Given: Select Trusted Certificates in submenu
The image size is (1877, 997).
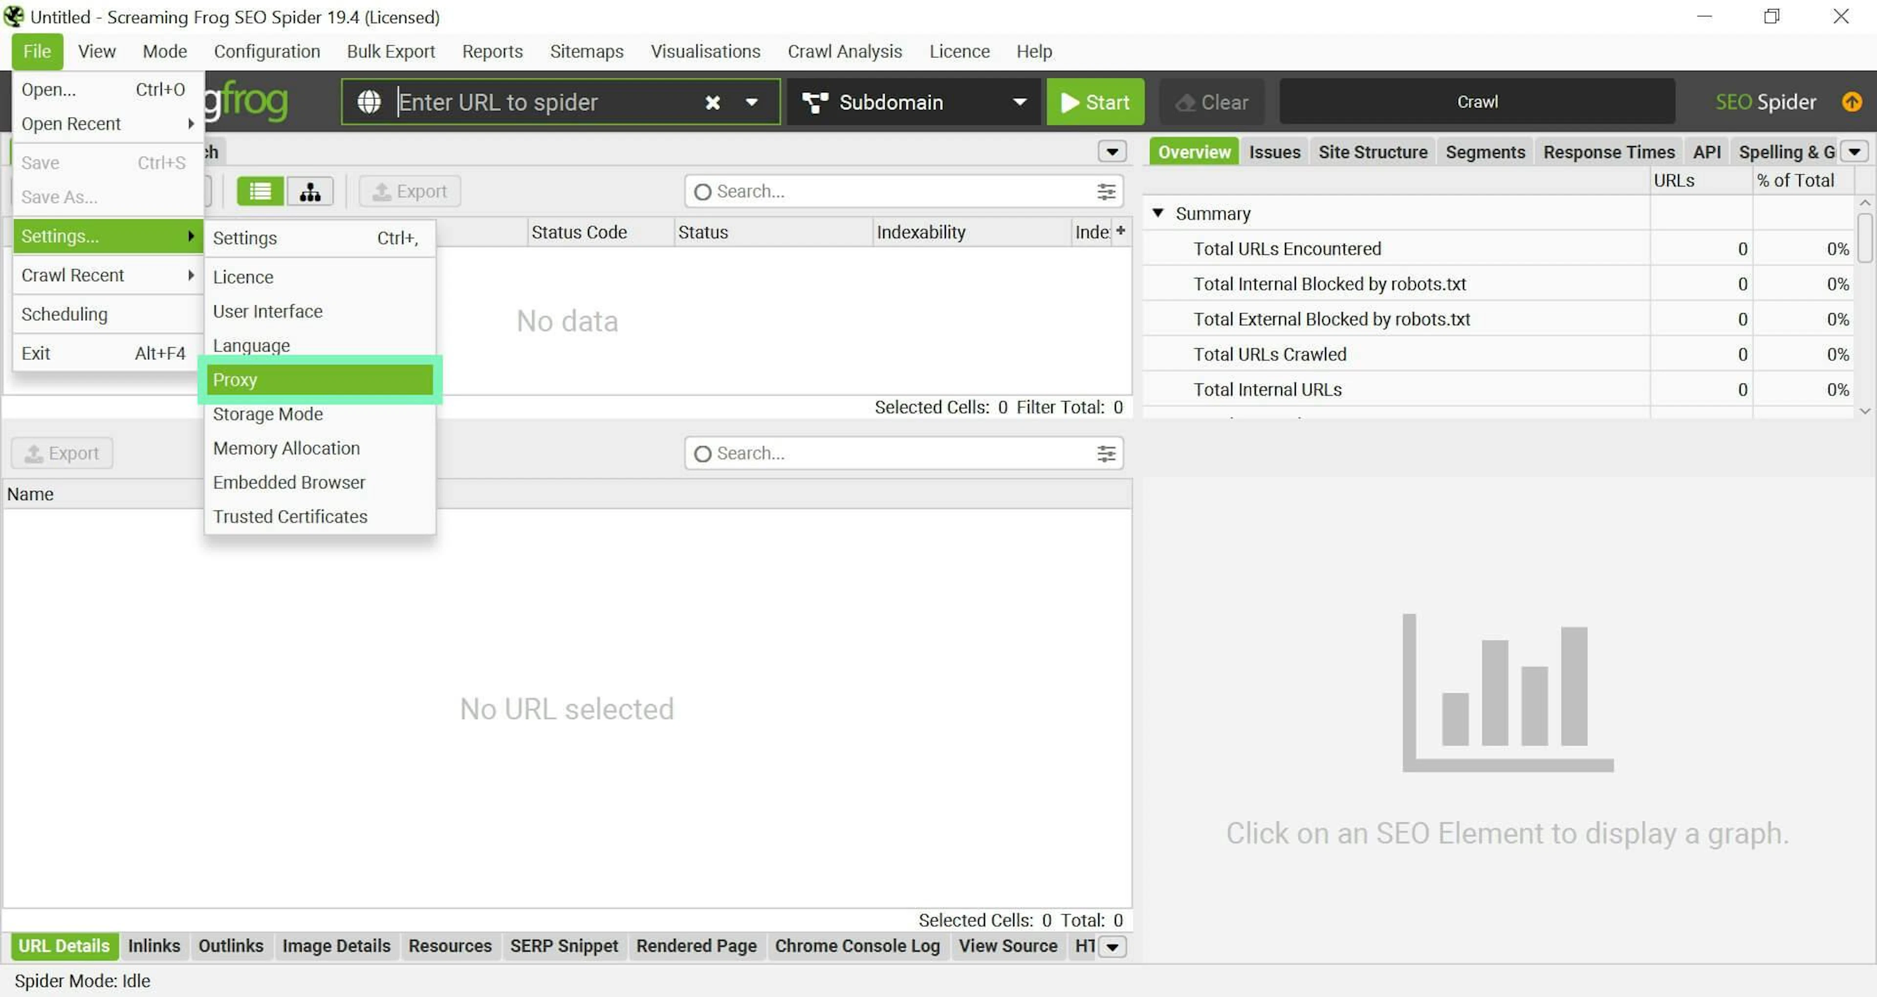Looking at the screenshot, I should click(320, 517).
